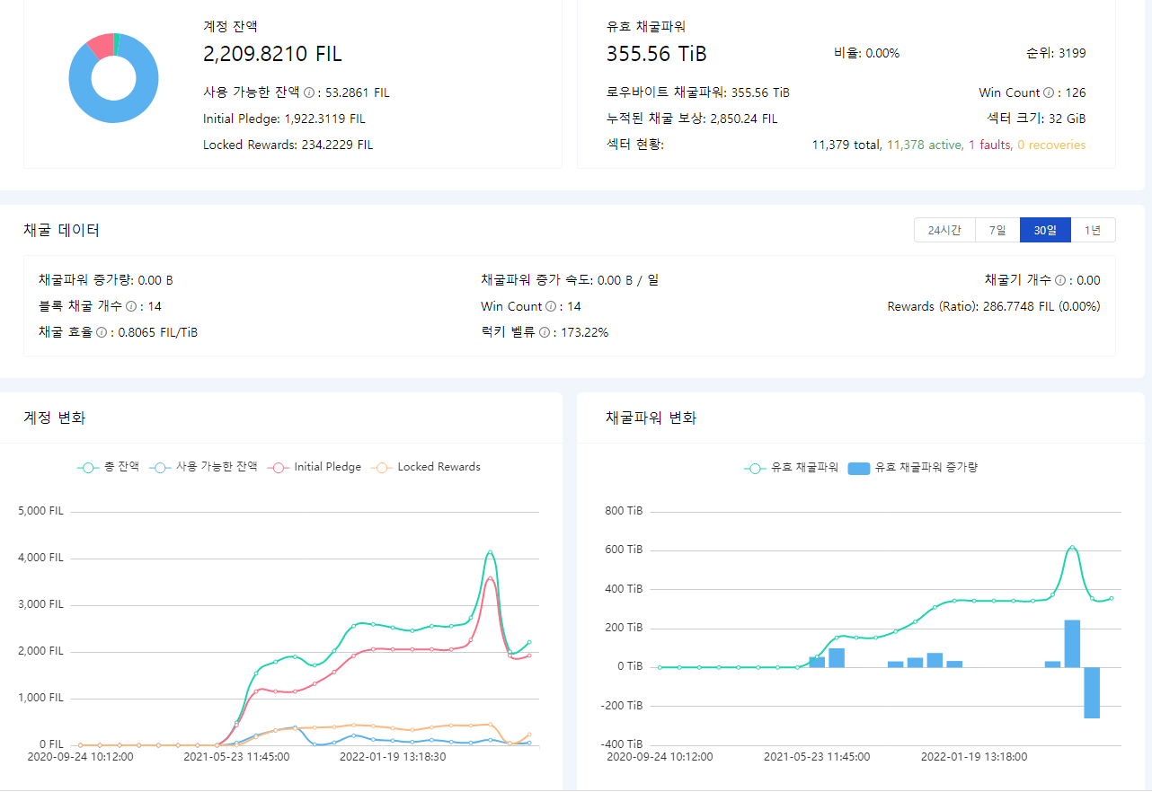
Task: Click the peak point of 총 잔액 line
Action: pyautogui.click(x=490, y=552)
